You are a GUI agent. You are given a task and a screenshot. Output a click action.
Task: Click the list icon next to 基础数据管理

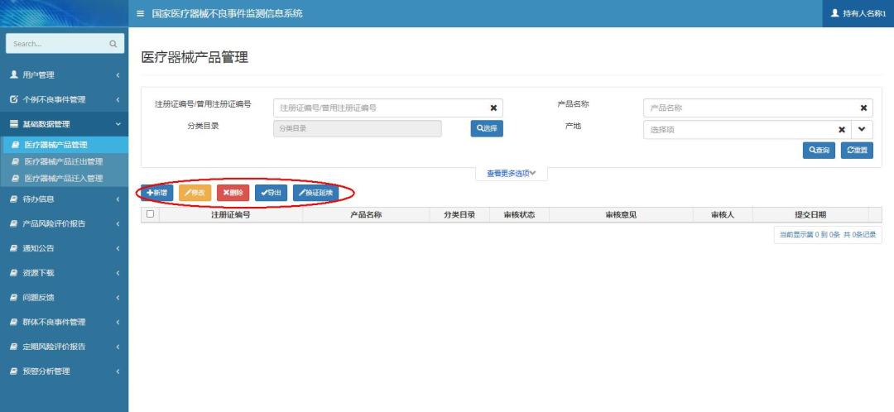(14, 123)
